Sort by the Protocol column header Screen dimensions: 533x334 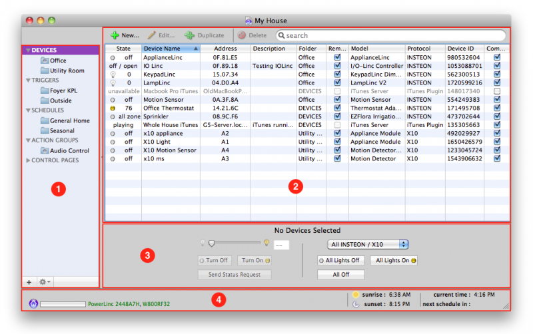(x=425, y=49)
